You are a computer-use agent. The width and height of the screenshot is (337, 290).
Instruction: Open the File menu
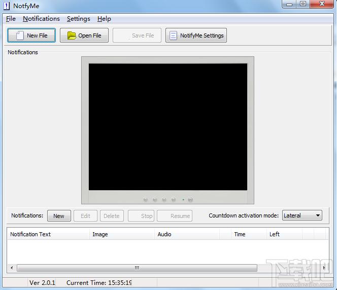[x=11, y=19]
